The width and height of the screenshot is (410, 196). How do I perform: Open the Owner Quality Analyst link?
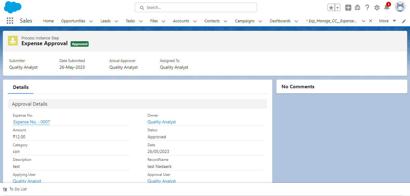(162, 122)
